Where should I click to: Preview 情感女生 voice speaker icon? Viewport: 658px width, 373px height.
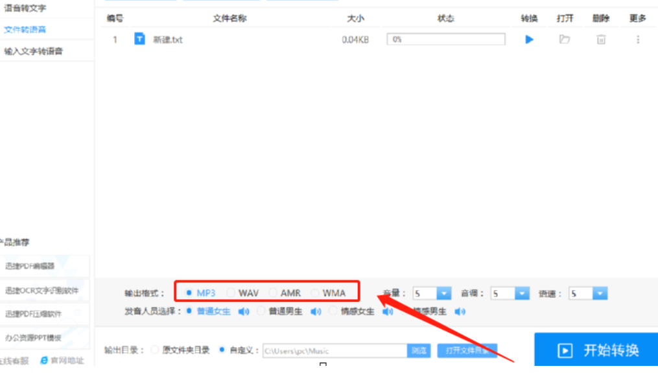coord(388,311)
